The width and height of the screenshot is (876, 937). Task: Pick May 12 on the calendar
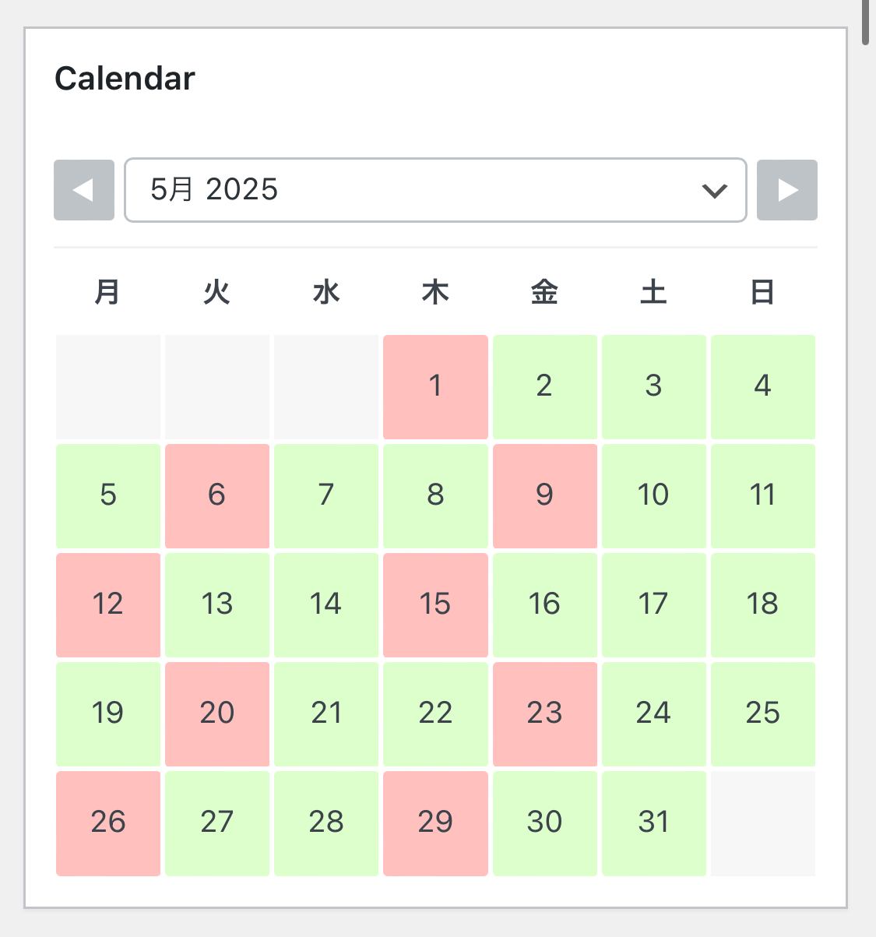click(108, 605)
